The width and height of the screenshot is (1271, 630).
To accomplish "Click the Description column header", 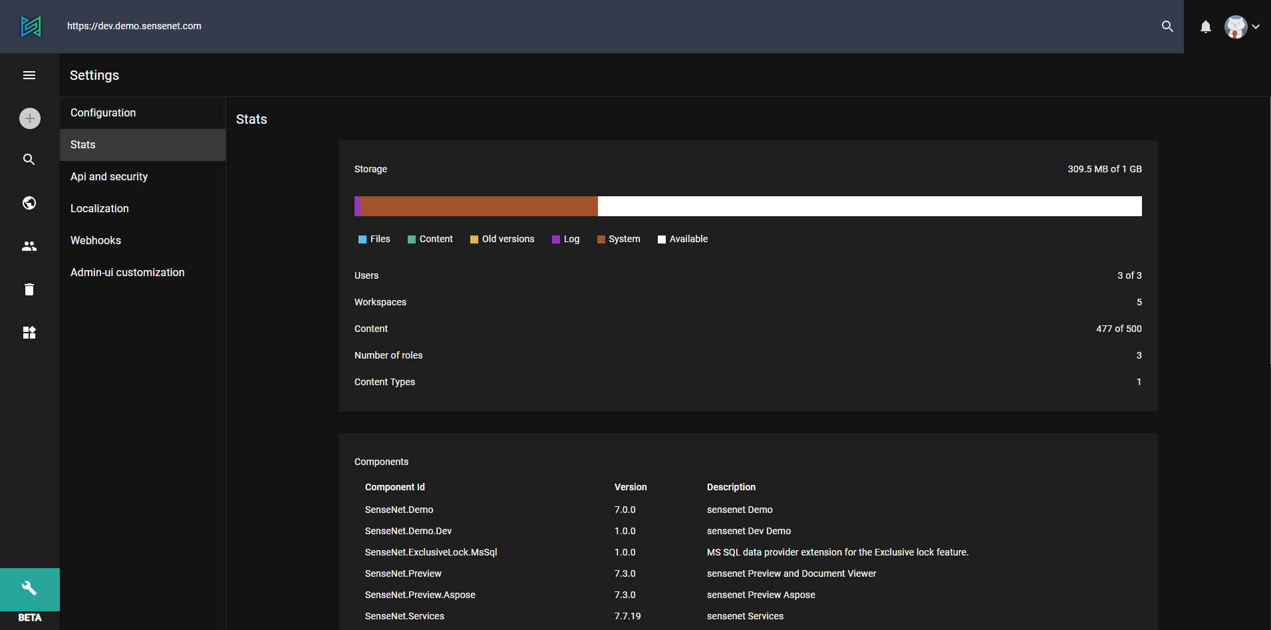I will coord(731,487).
